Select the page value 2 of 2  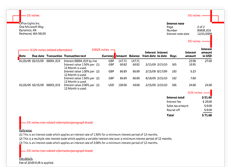[201, 27]
